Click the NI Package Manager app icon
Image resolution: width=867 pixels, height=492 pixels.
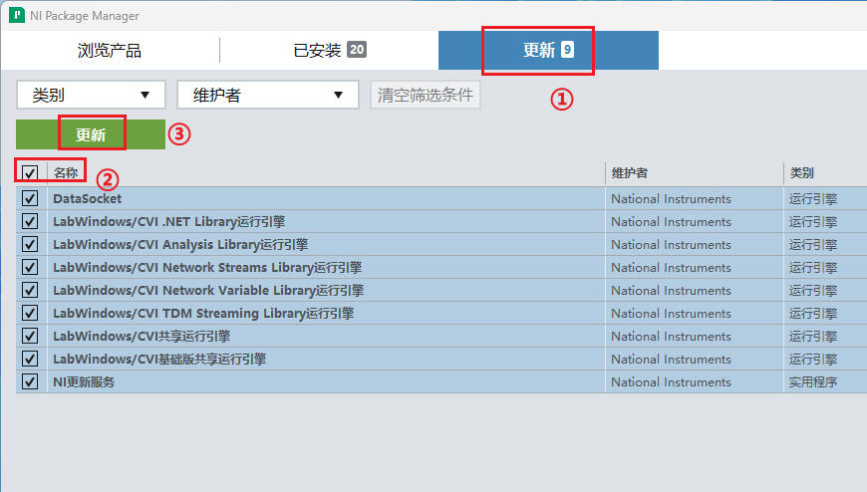(17, 15)
